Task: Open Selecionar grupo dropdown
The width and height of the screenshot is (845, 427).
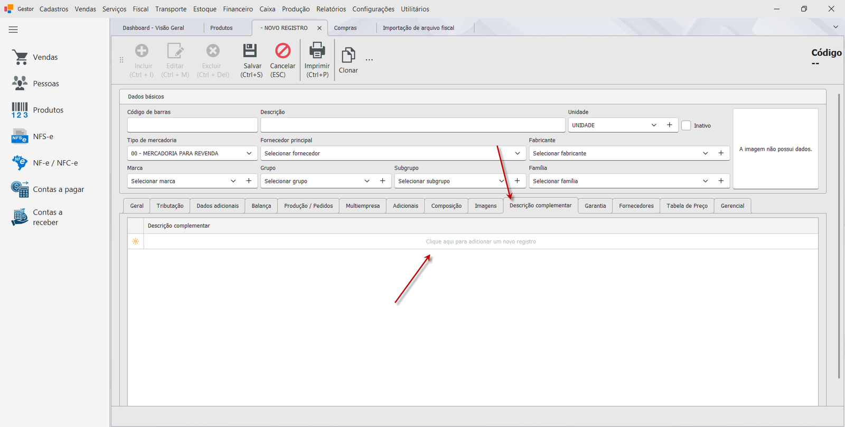Action: coord(367,181)
